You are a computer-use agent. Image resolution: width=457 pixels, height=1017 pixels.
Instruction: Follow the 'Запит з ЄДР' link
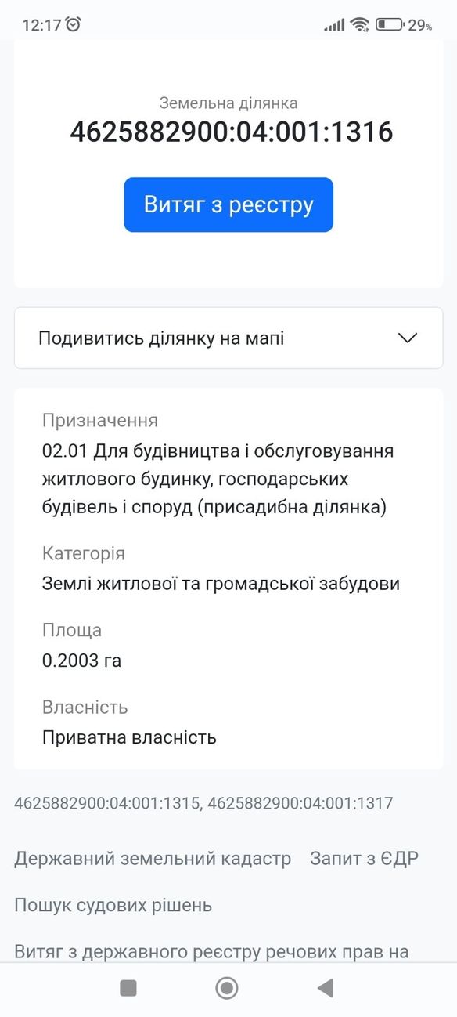point(364,859)
